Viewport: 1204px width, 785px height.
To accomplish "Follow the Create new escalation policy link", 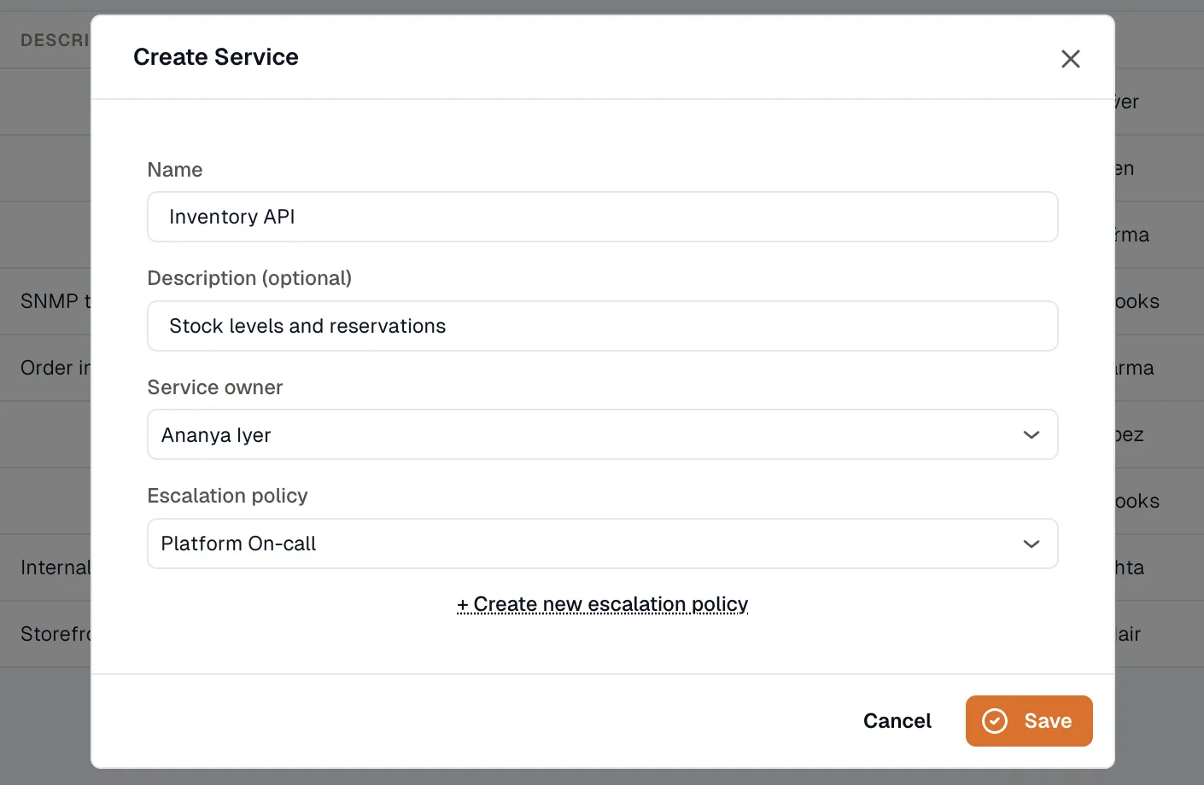I will (x=602, y=604).
